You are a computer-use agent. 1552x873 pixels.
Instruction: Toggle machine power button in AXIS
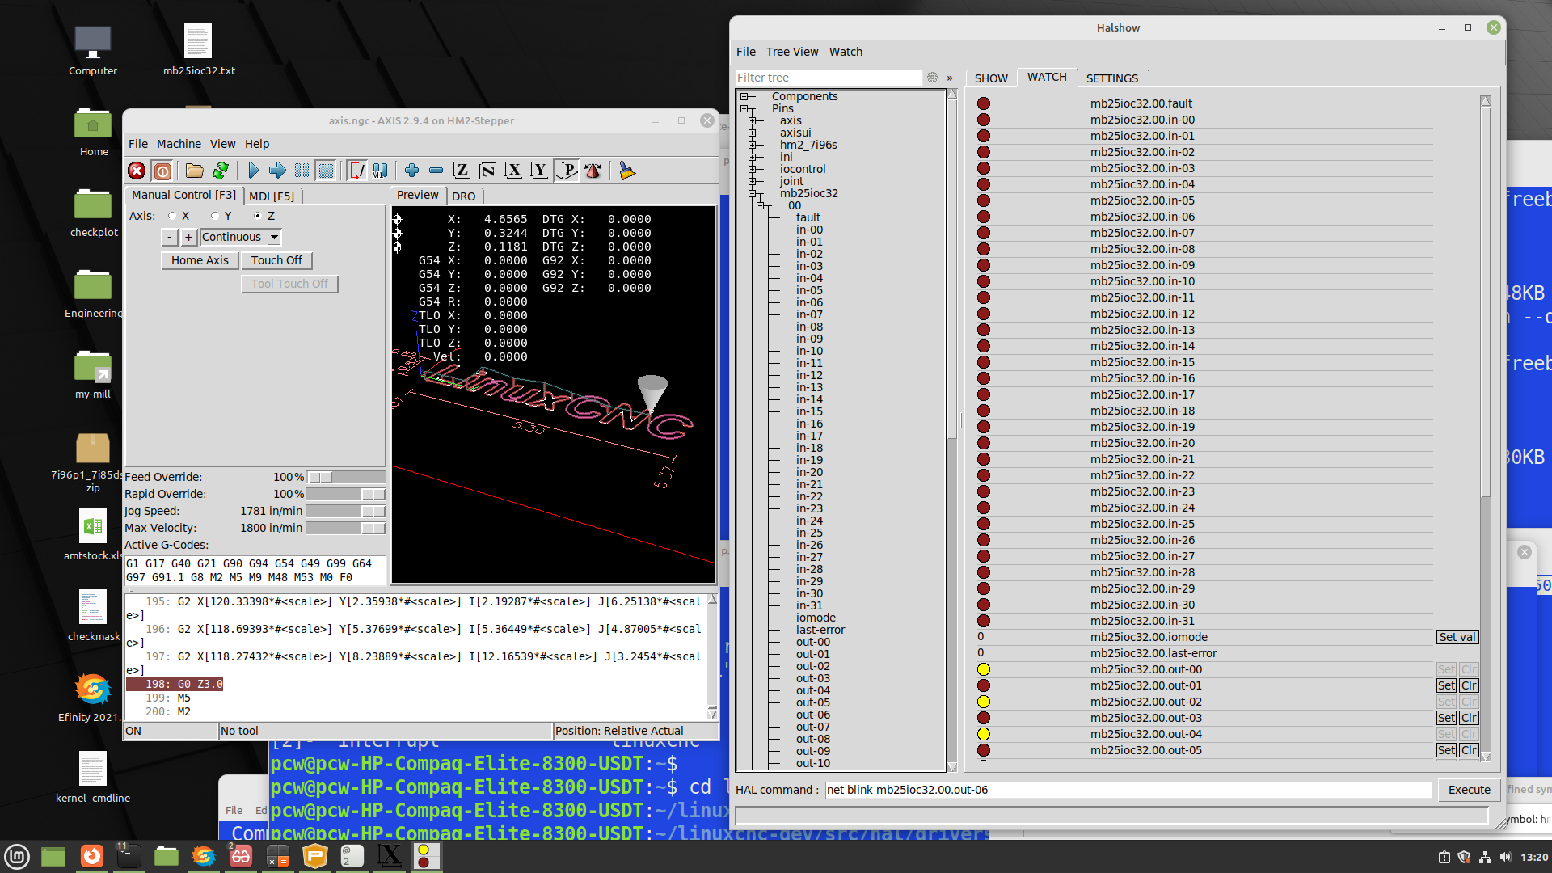pos(162,171)
